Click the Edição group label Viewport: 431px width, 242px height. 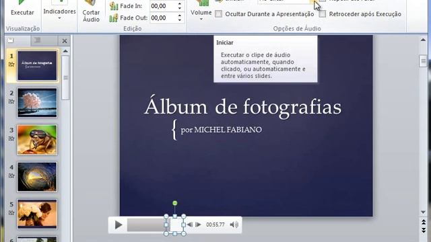point(133,28)
